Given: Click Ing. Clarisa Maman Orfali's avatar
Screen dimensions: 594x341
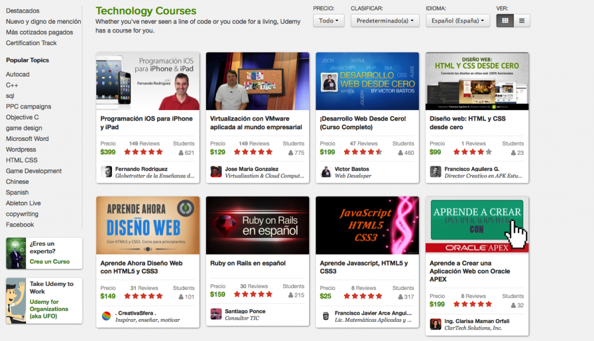Looking at the screenshot, I should tap(435, 323).
